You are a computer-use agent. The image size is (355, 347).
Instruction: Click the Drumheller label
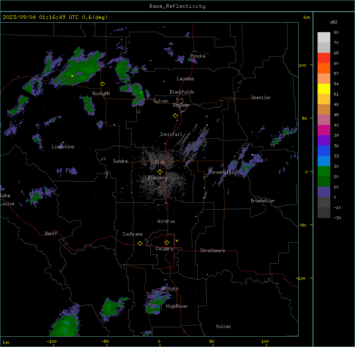click(x=263, y=201)
